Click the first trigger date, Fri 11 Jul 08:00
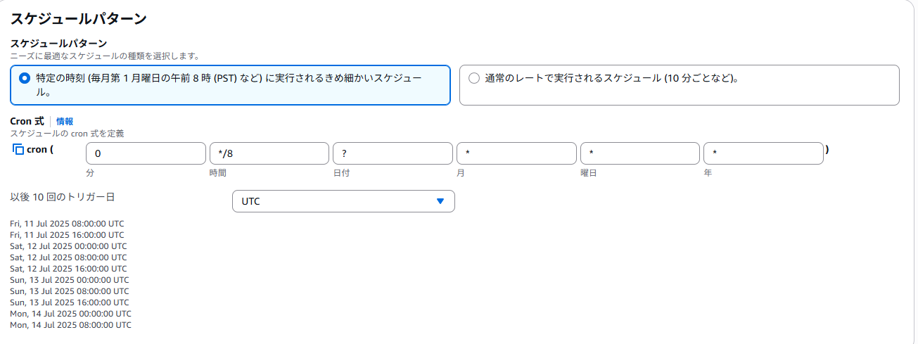Screen dimensions: 918x344 click(67, 224)
